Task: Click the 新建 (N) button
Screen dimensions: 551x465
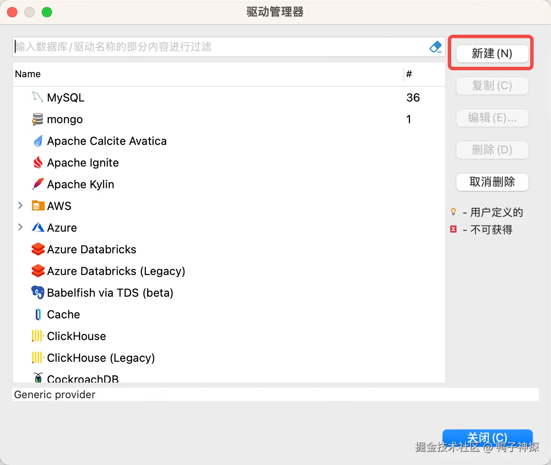Action: point(492,53)
